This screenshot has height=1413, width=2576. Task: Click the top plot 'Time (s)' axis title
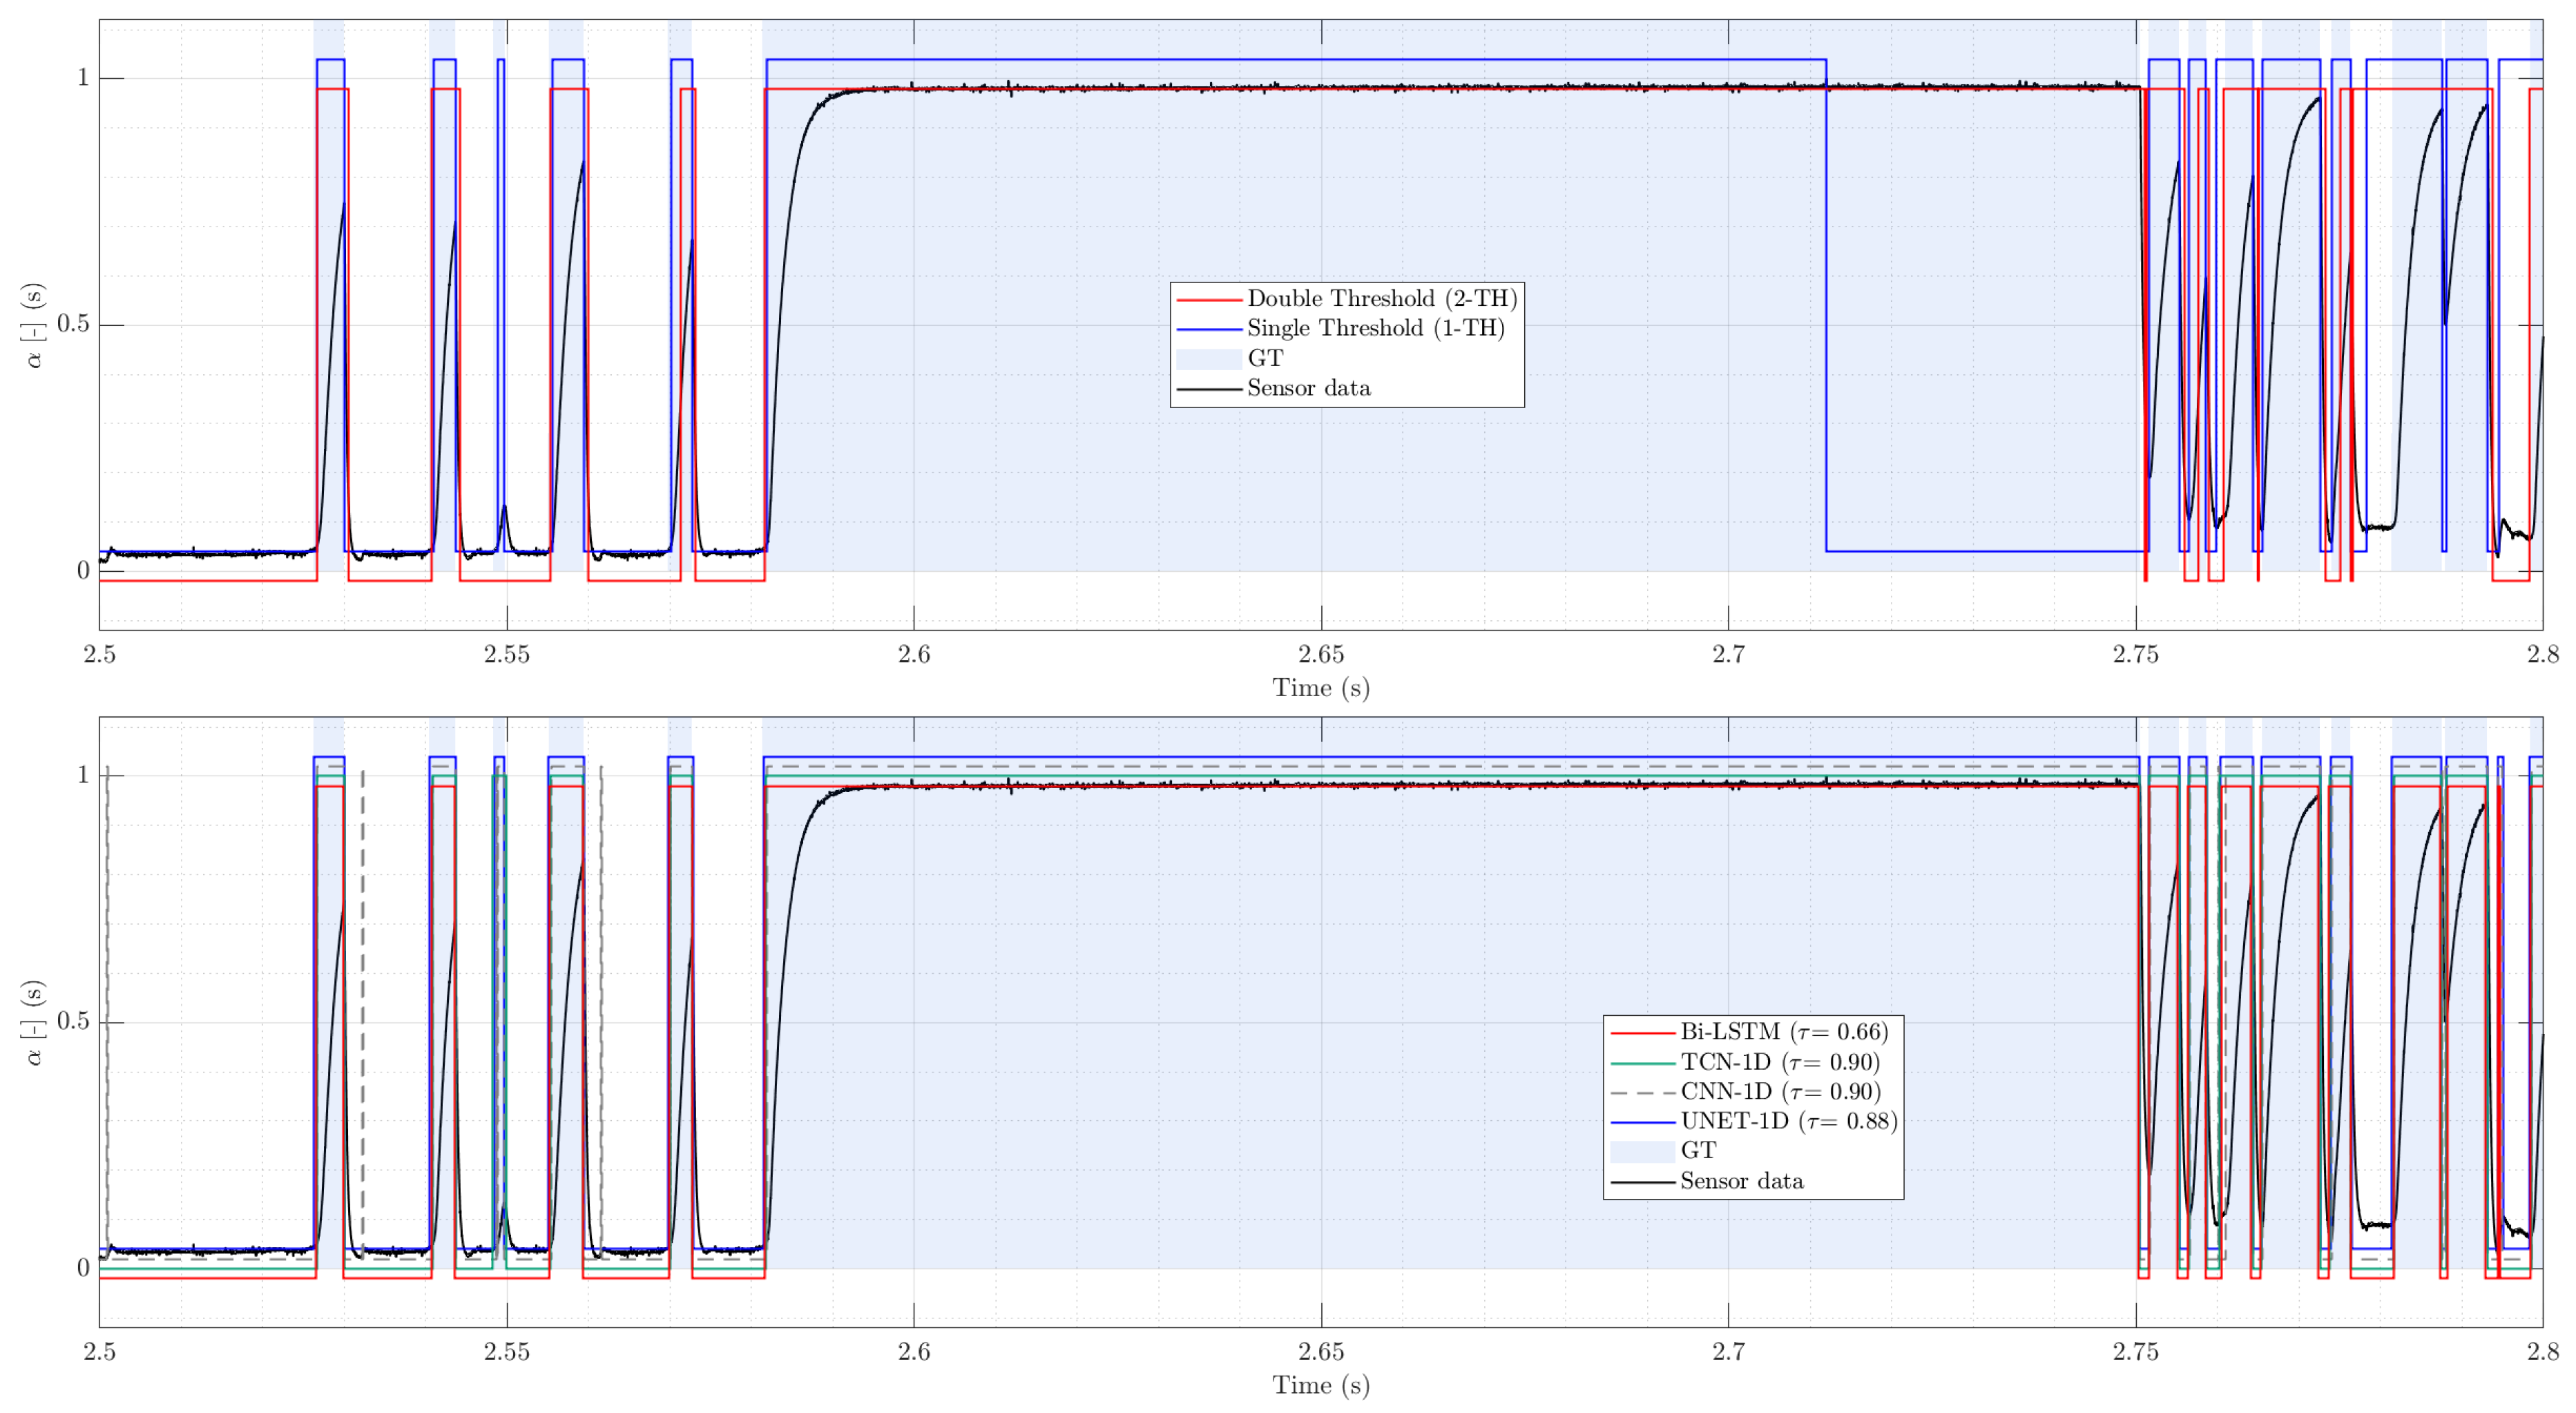(x=1320, y=688)
